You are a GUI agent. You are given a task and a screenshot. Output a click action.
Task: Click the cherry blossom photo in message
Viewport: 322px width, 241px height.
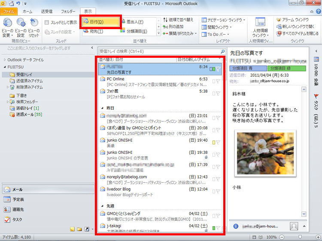[x=265, y=153]
